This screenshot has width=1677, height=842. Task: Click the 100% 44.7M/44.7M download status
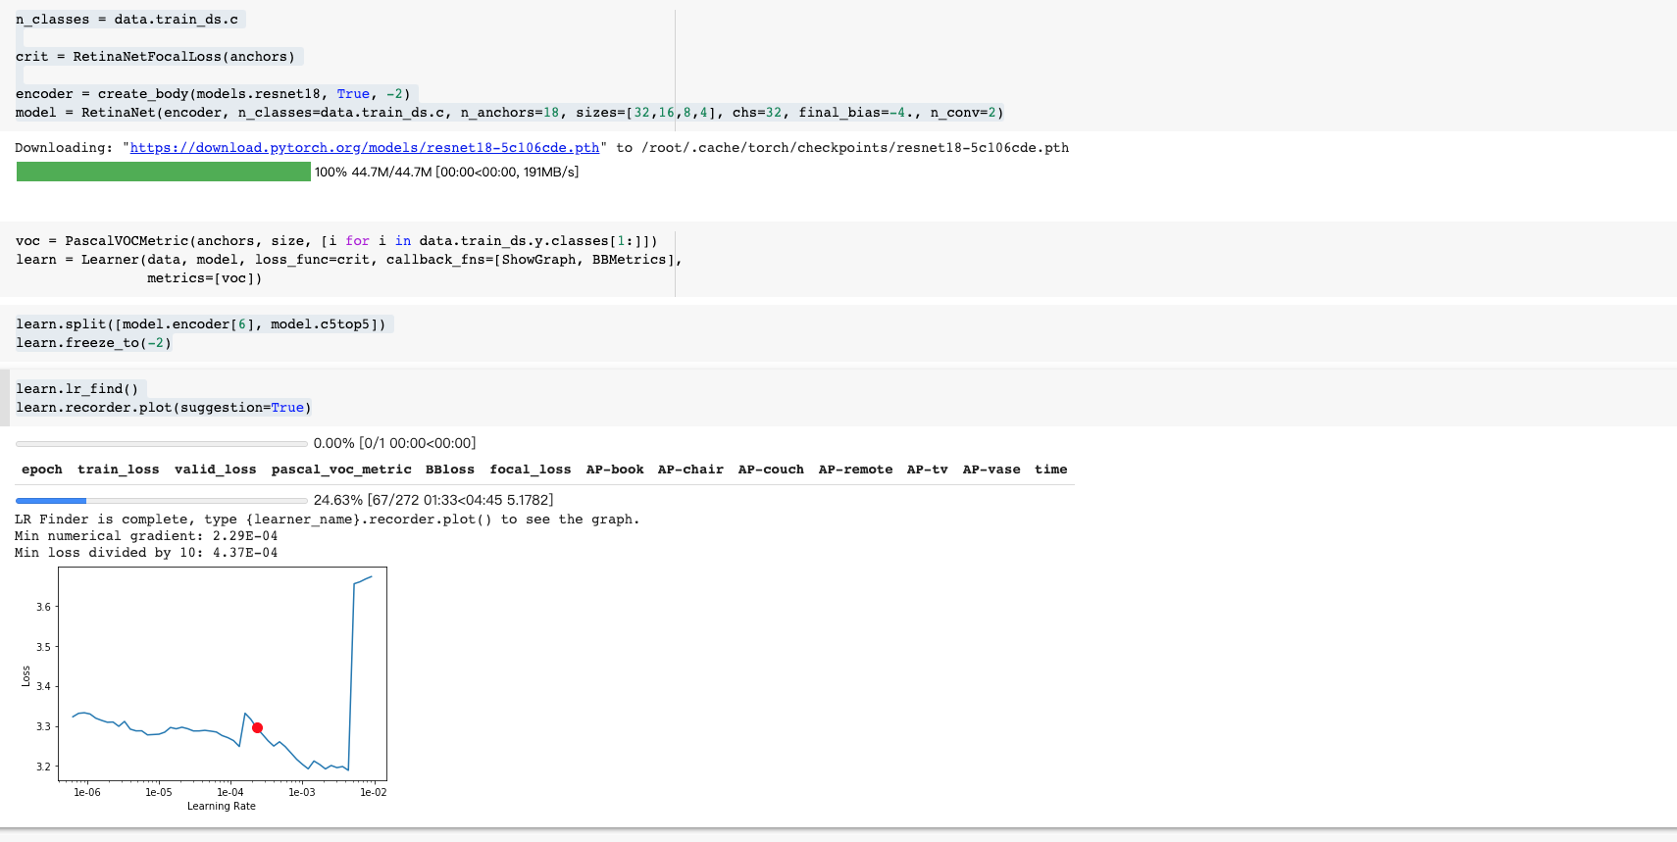click(447, 172)
